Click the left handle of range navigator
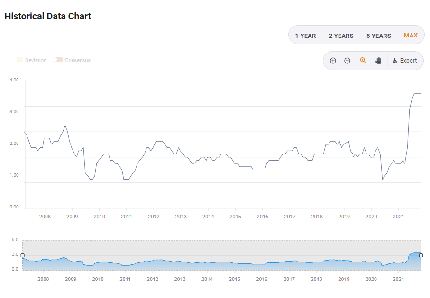430x298 pixels. tap(22, 255)
